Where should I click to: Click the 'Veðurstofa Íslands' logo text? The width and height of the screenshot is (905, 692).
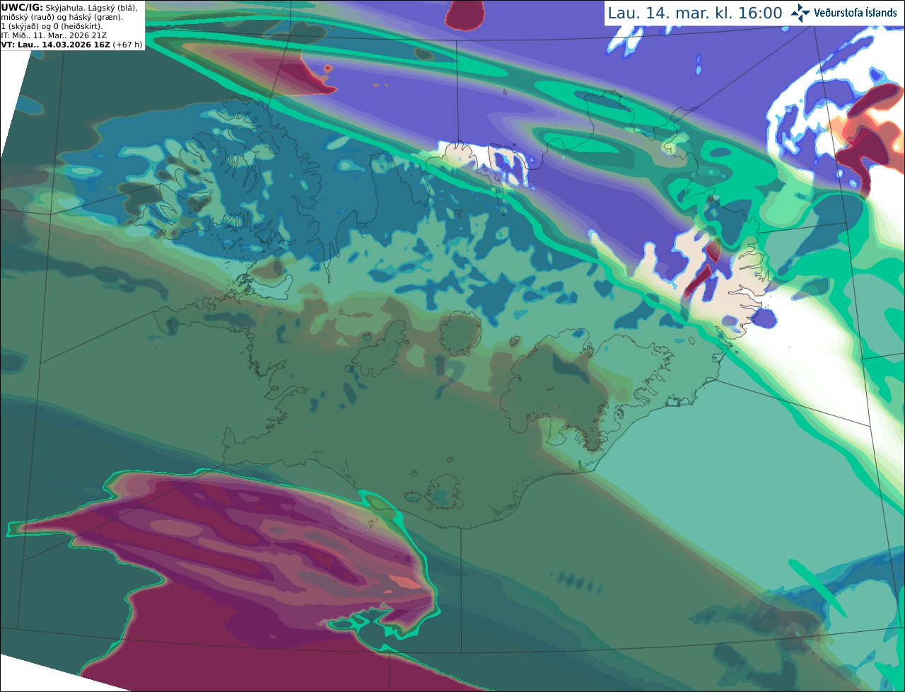(855, 13)
